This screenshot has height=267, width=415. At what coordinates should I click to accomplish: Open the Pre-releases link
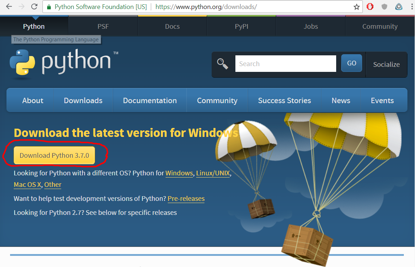(186, 199)
